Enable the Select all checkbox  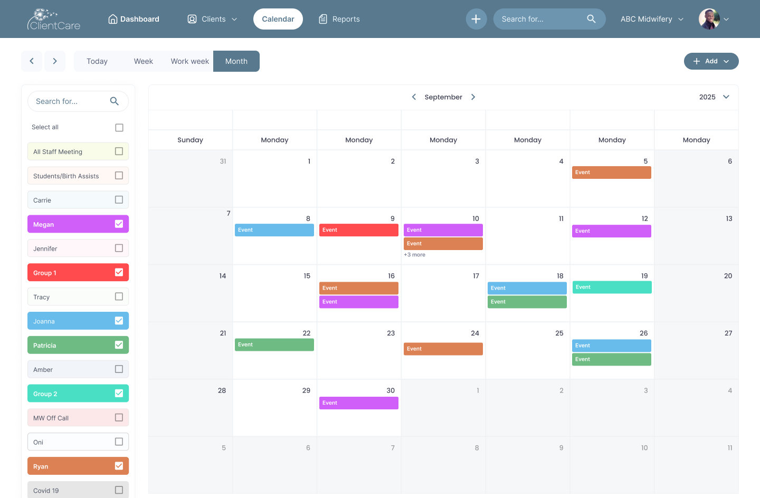[x=119, y=128]
